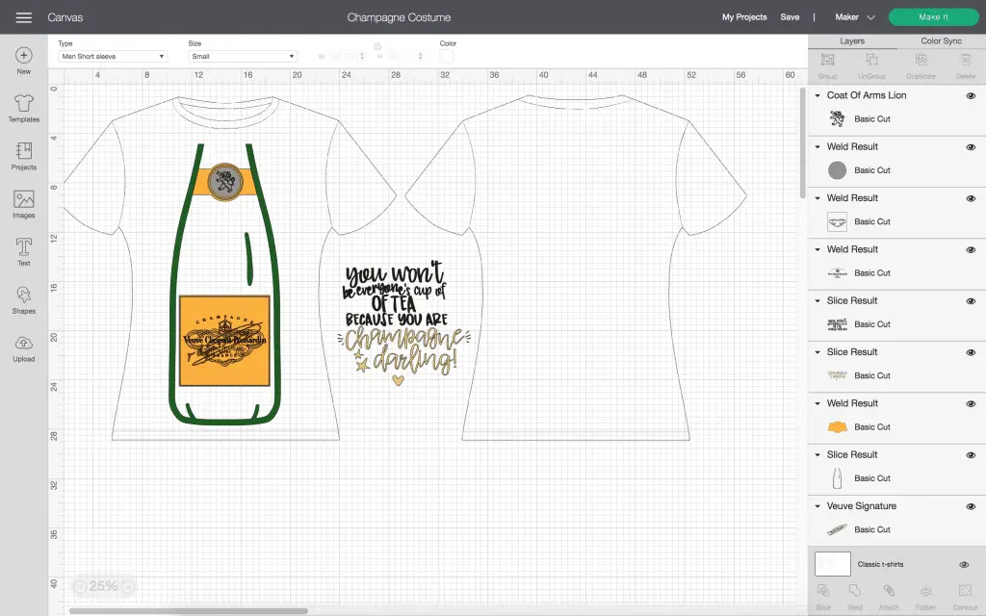Collapse the bottle outline Slice Result layer
This screenshot has width=986, height=616.
[x=817, y=455]
